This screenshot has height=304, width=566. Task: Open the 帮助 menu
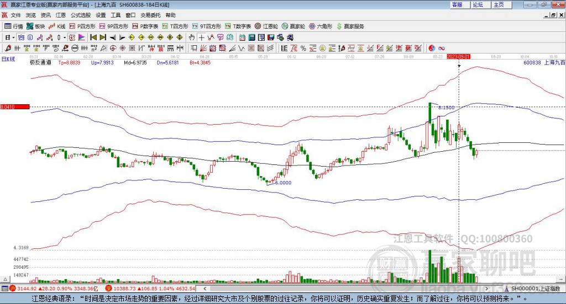(x=170, y=15)
